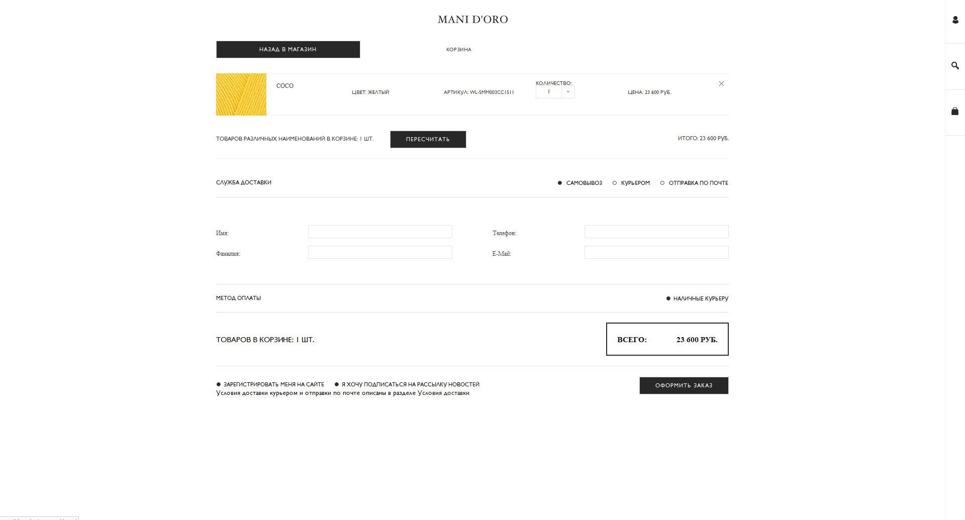Open the search magnifier icon
Screen dimensions: 965x520
pos(955,65)
